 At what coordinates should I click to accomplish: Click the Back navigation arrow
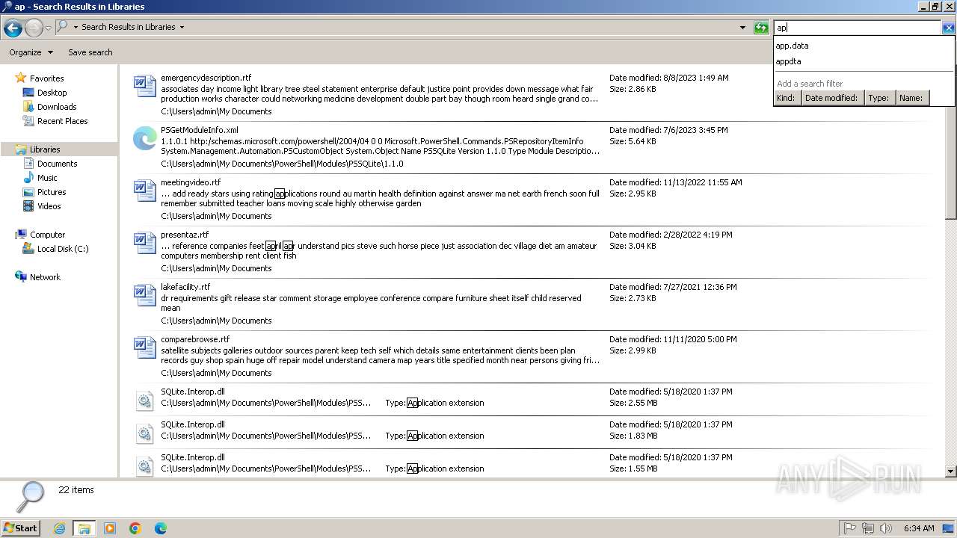coord(13,28)
